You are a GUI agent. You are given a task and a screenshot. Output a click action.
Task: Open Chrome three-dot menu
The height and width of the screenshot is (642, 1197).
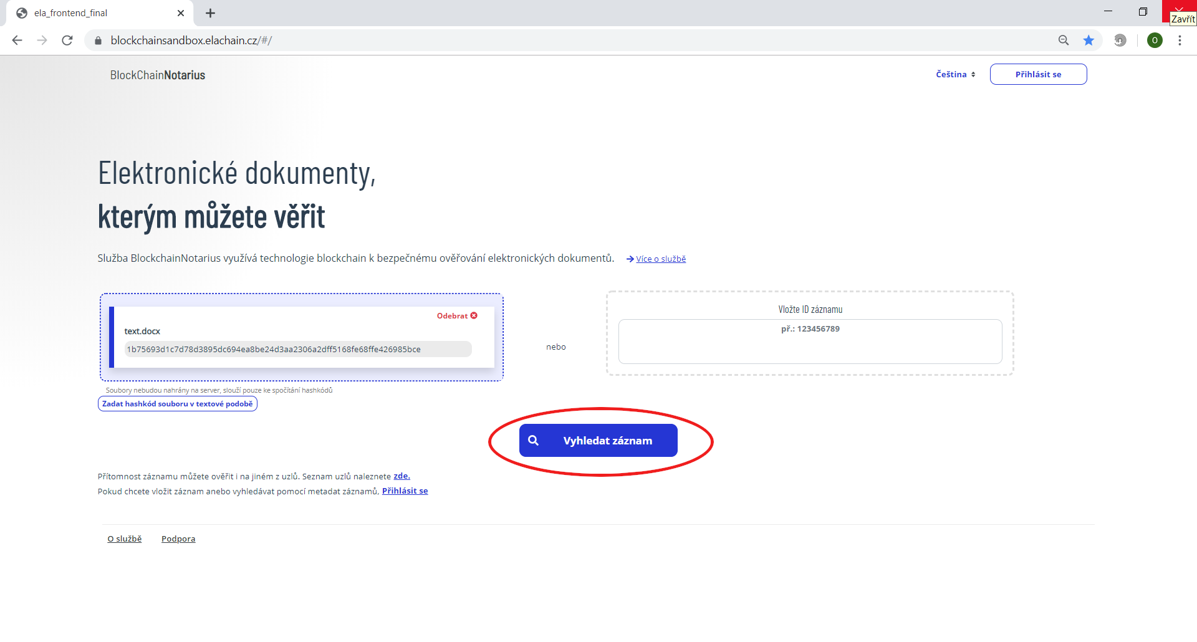pyautogui.click(x=1180, y=41)
